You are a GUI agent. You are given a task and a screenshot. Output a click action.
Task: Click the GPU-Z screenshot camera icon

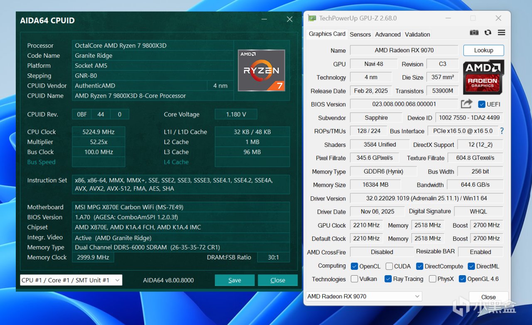[x=474, y=33]
